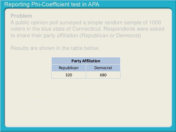Select the 'Democrat' column header cell
Image resolution: width=176 pixels, height=132 pixels.
[103, 68]
